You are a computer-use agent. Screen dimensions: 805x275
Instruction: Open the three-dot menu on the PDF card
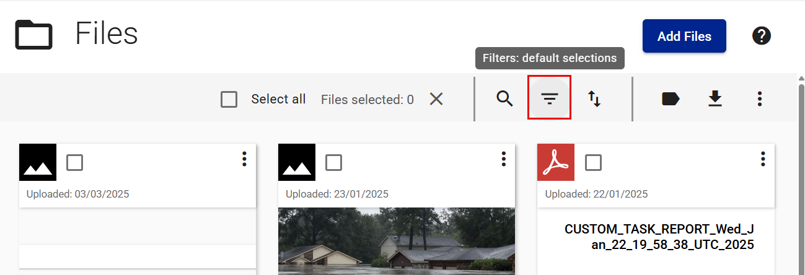[763, 159]
